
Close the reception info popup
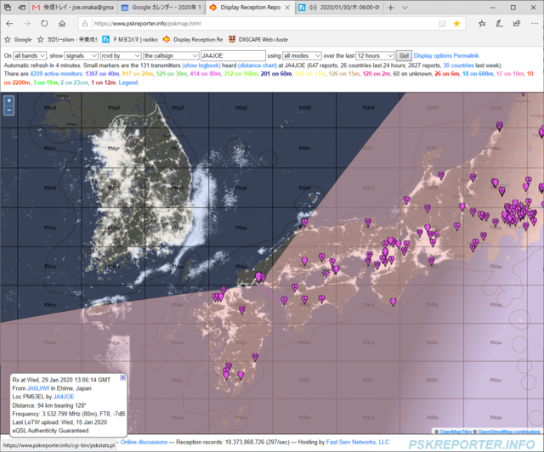(122, 377)
